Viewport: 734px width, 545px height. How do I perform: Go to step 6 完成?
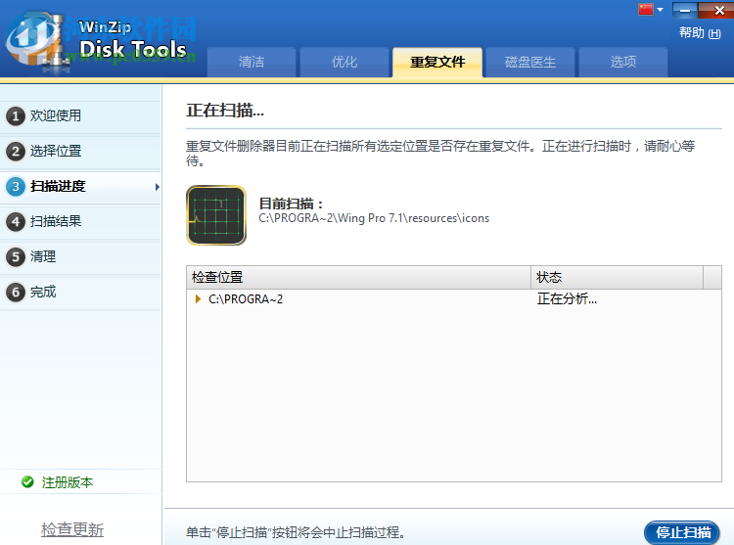pyautogui.click(x=80, y=292)
